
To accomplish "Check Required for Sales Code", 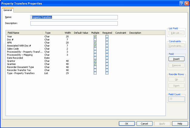I will (x=107, y=49).
